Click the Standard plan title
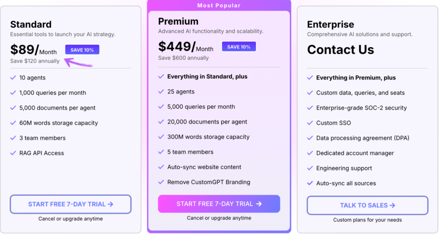The height and width of the screenshot is (234, 439). (31, 24)
